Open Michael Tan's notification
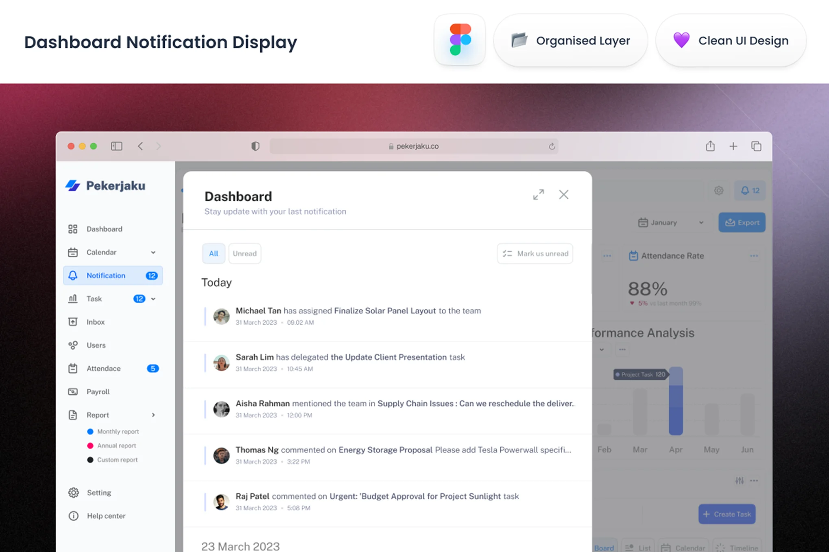Screen dimensions: 829x552 [387, 316]
